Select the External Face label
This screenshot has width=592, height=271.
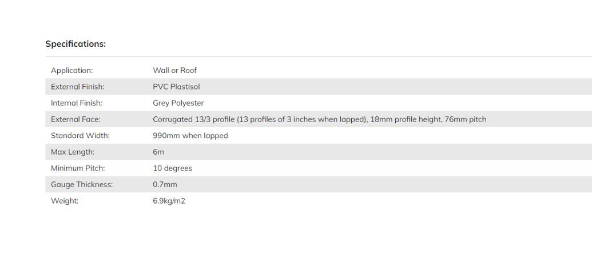click(76, 119)
